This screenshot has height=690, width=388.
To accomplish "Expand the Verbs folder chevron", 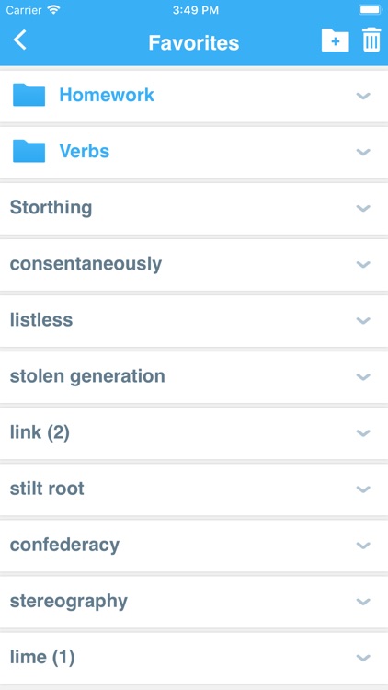I will pos(363,152).
